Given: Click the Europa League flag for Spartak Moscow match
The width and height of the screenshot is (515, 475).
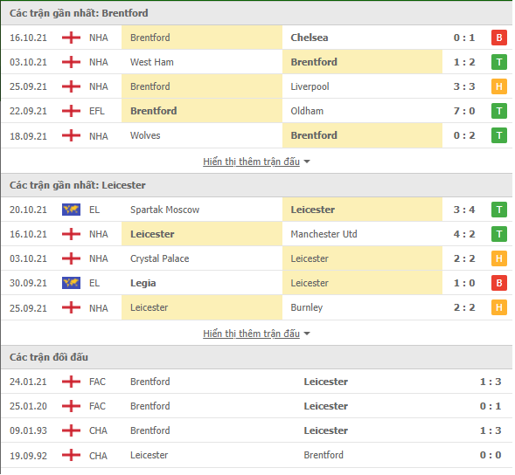Looking at the screenshot, I should coord(71,210).
